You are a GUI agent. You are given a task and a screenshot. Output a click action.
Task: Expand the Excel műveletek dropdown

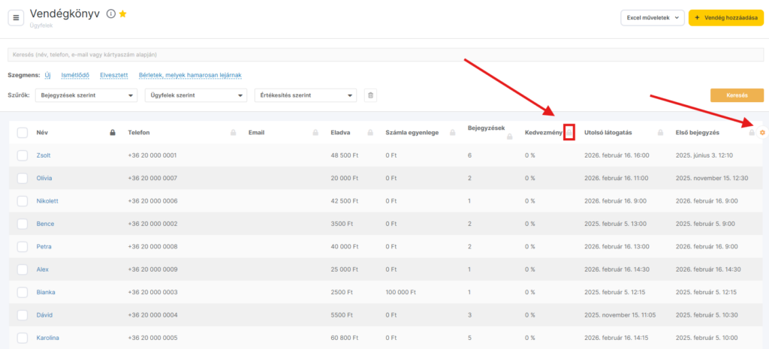[x=652, y=18]
